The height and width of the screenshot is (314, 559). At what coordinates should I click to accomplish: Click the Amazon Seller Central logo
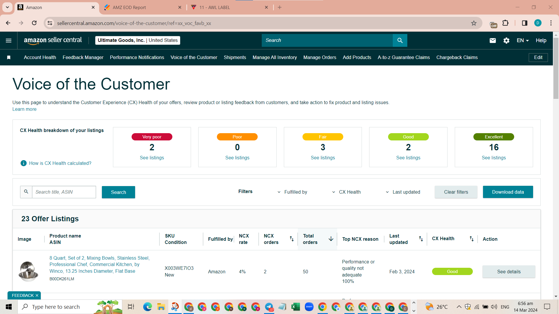[x=53, y=40]
